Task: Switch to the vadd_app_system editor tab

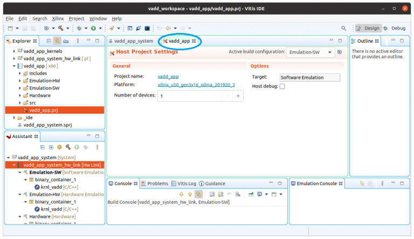Action: 131,41
